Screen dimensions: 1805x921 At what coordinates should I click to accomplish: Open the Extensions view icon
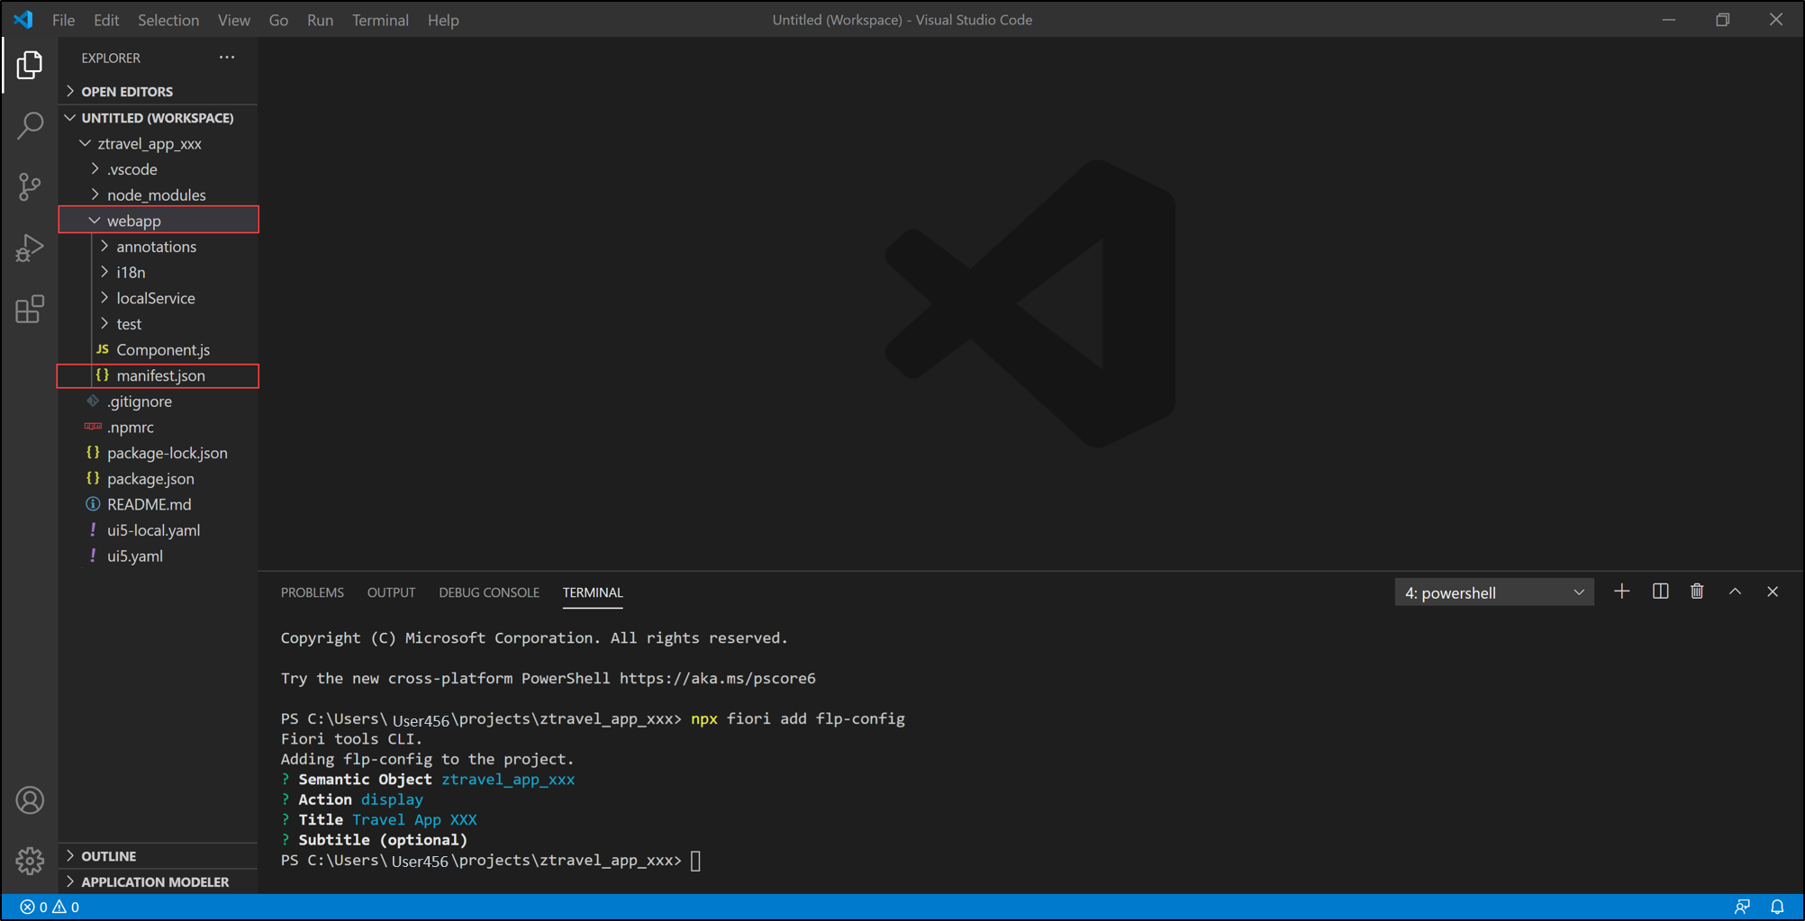(29, 309)
